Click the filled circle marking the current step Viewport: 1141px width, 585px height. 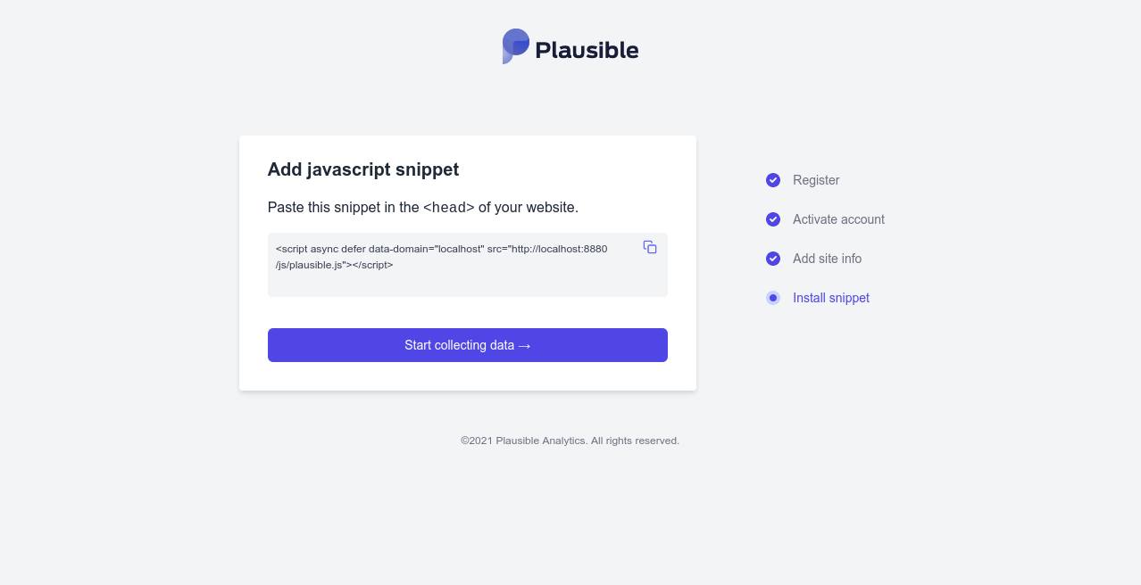tap(773, 298)
